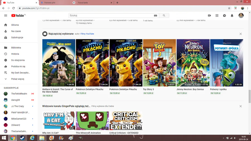Viewport: 251px width, 141px height.
Task: Open the account avatar menu
Action: coord(241,16)
